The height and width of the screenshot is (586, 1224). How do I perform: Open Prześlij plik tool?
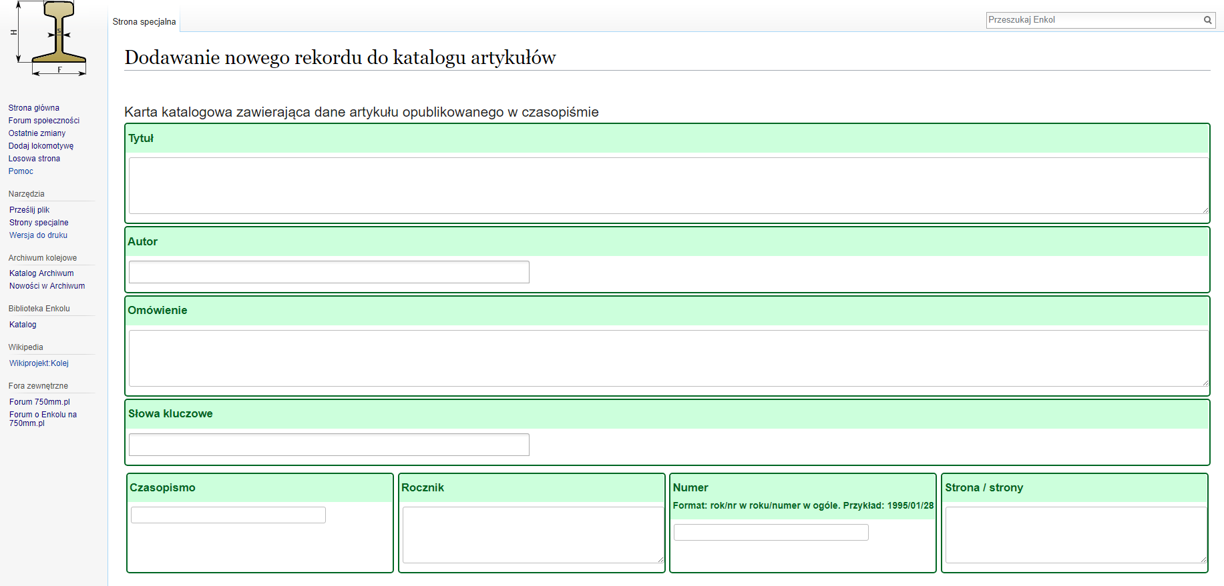[x=29, y=210]
